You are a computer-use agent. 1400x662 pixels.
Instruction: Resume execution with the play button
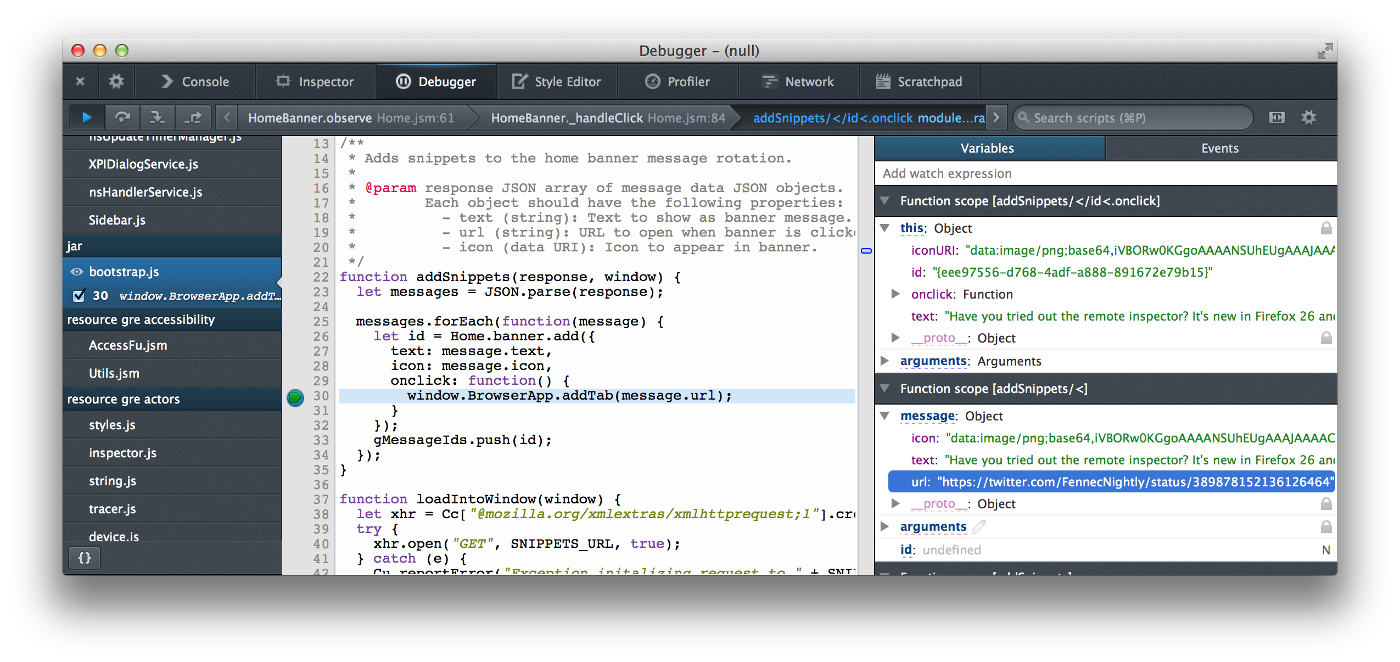tap(86, 117)
